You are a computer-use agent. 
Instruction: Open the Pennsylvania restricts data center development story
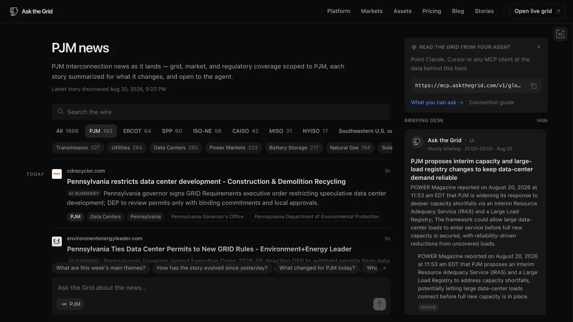206,182
